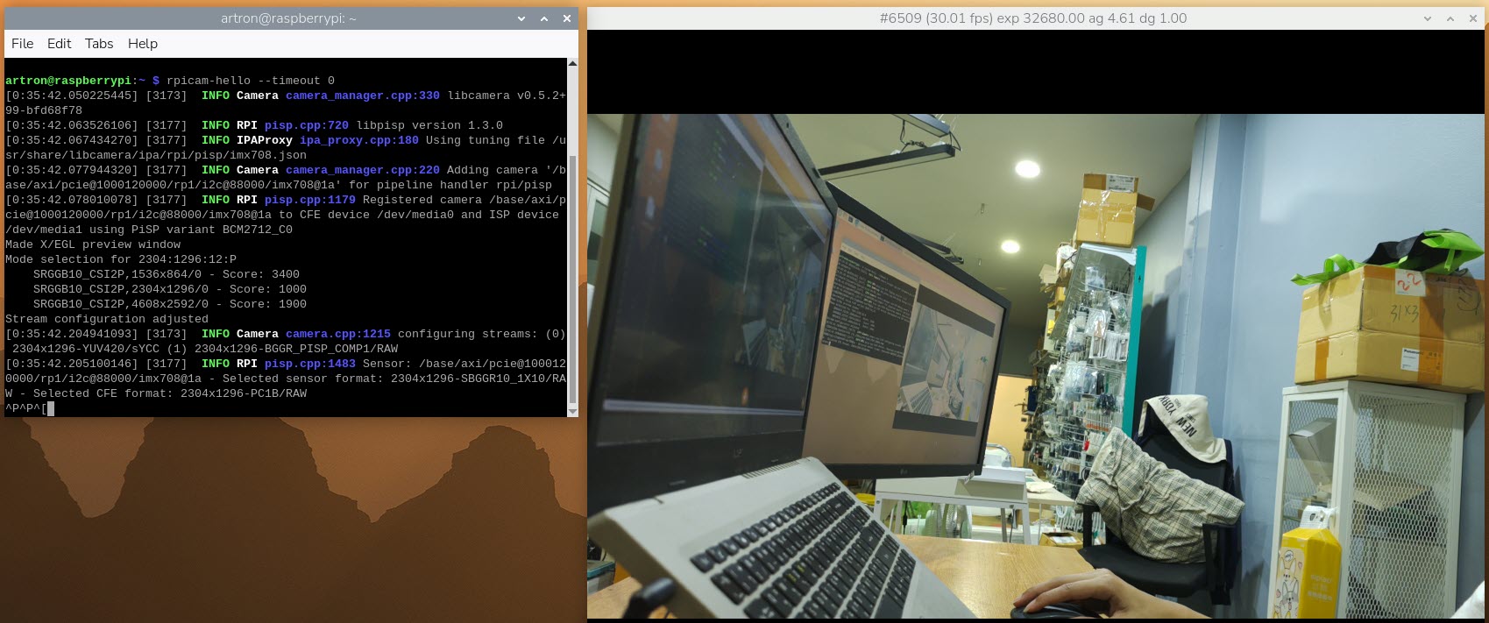
Task: Maximize the camera preview window
Action: tap(1450, 18)
